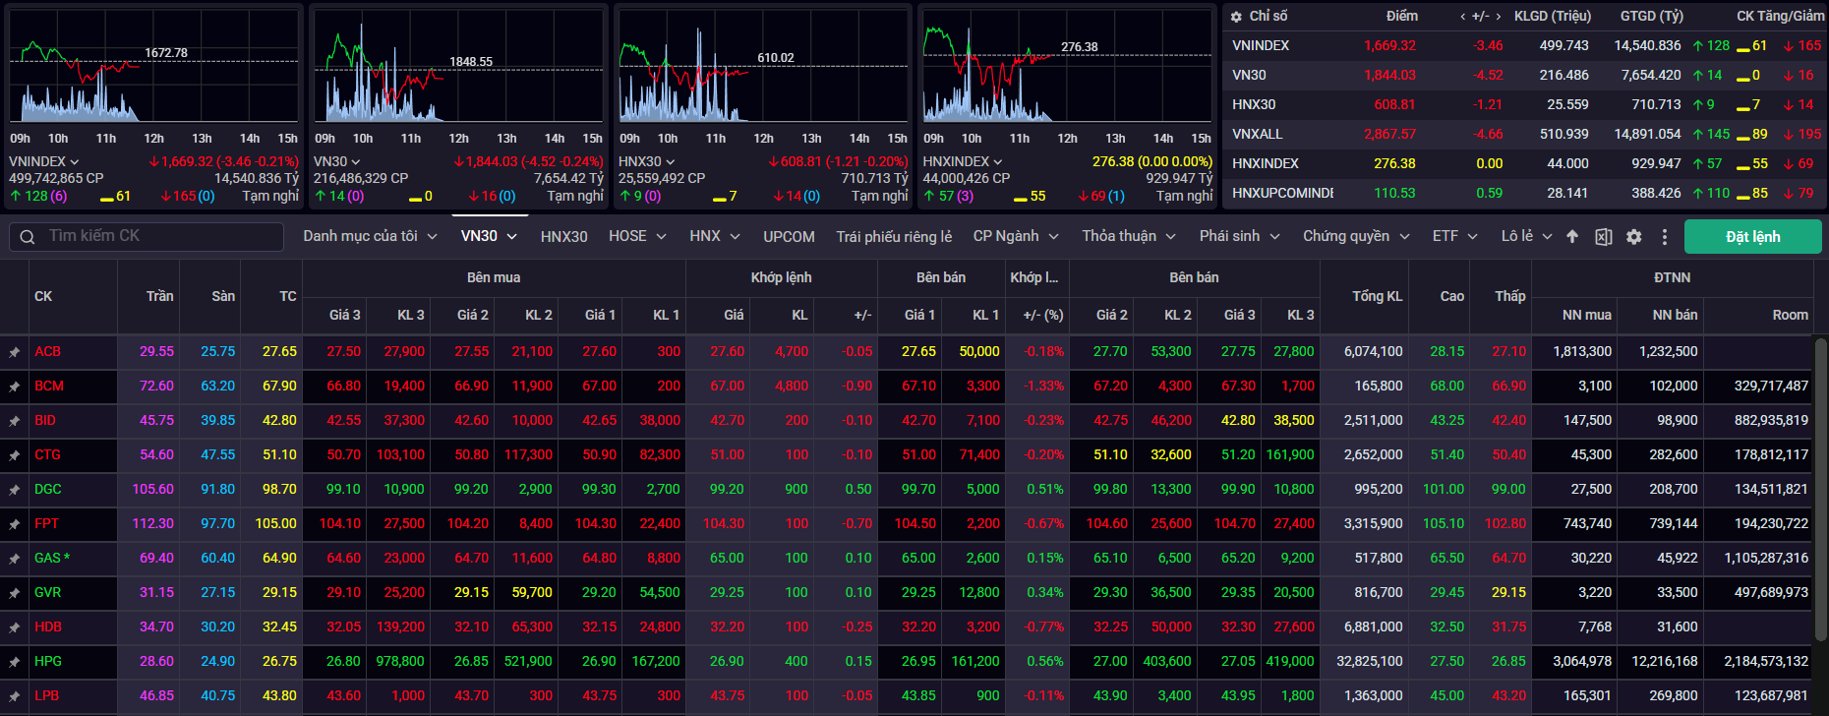
Task: Open the three-dot more options menu
Action: [x=1664, y=236]
